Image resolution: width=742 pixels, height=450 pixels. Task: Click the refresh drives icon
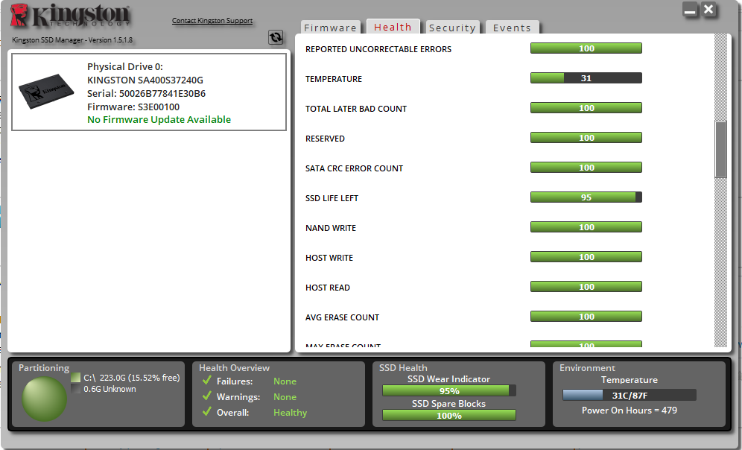pos(276,37)
